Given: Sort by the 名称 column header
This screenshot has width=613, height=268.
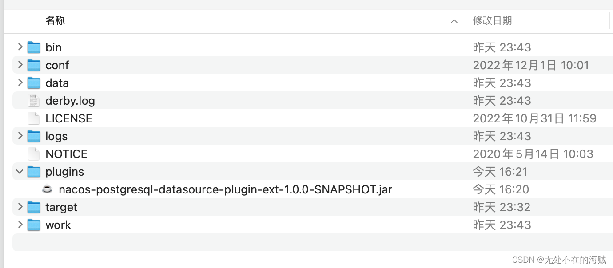Looking at the screenshot, I should [x=56, y=20].
